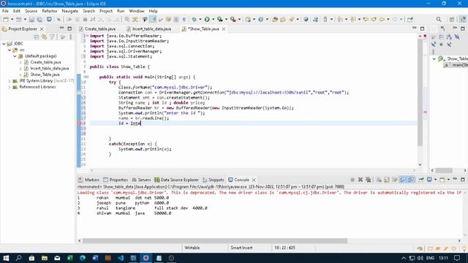Screen dimensions: 468x263
Task: Select Create_table.java in Project Explorer tree
Action: 45,62
